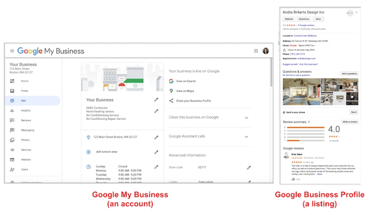Click the Google G View on Search icon
Image resolution: width=373 pixels, height=215 pixels.
[x=171, y=81]
